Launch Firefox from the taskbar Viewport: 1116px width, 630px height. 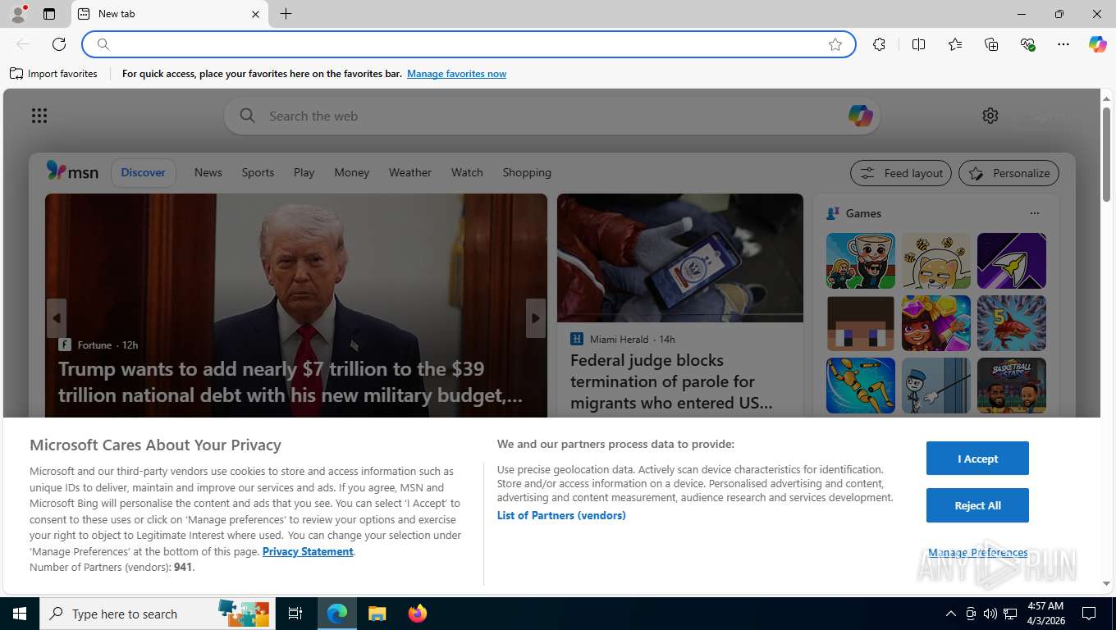[418, 614]
